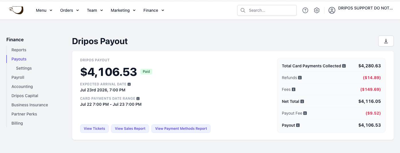Open the Marketing dropdown menu
Screen dimensions: 400x153
pos(123,10)
